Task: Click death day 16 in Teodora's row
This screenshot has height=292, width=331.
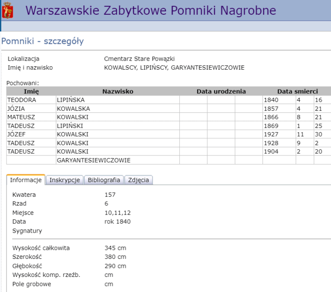Action: pos(322,100)
